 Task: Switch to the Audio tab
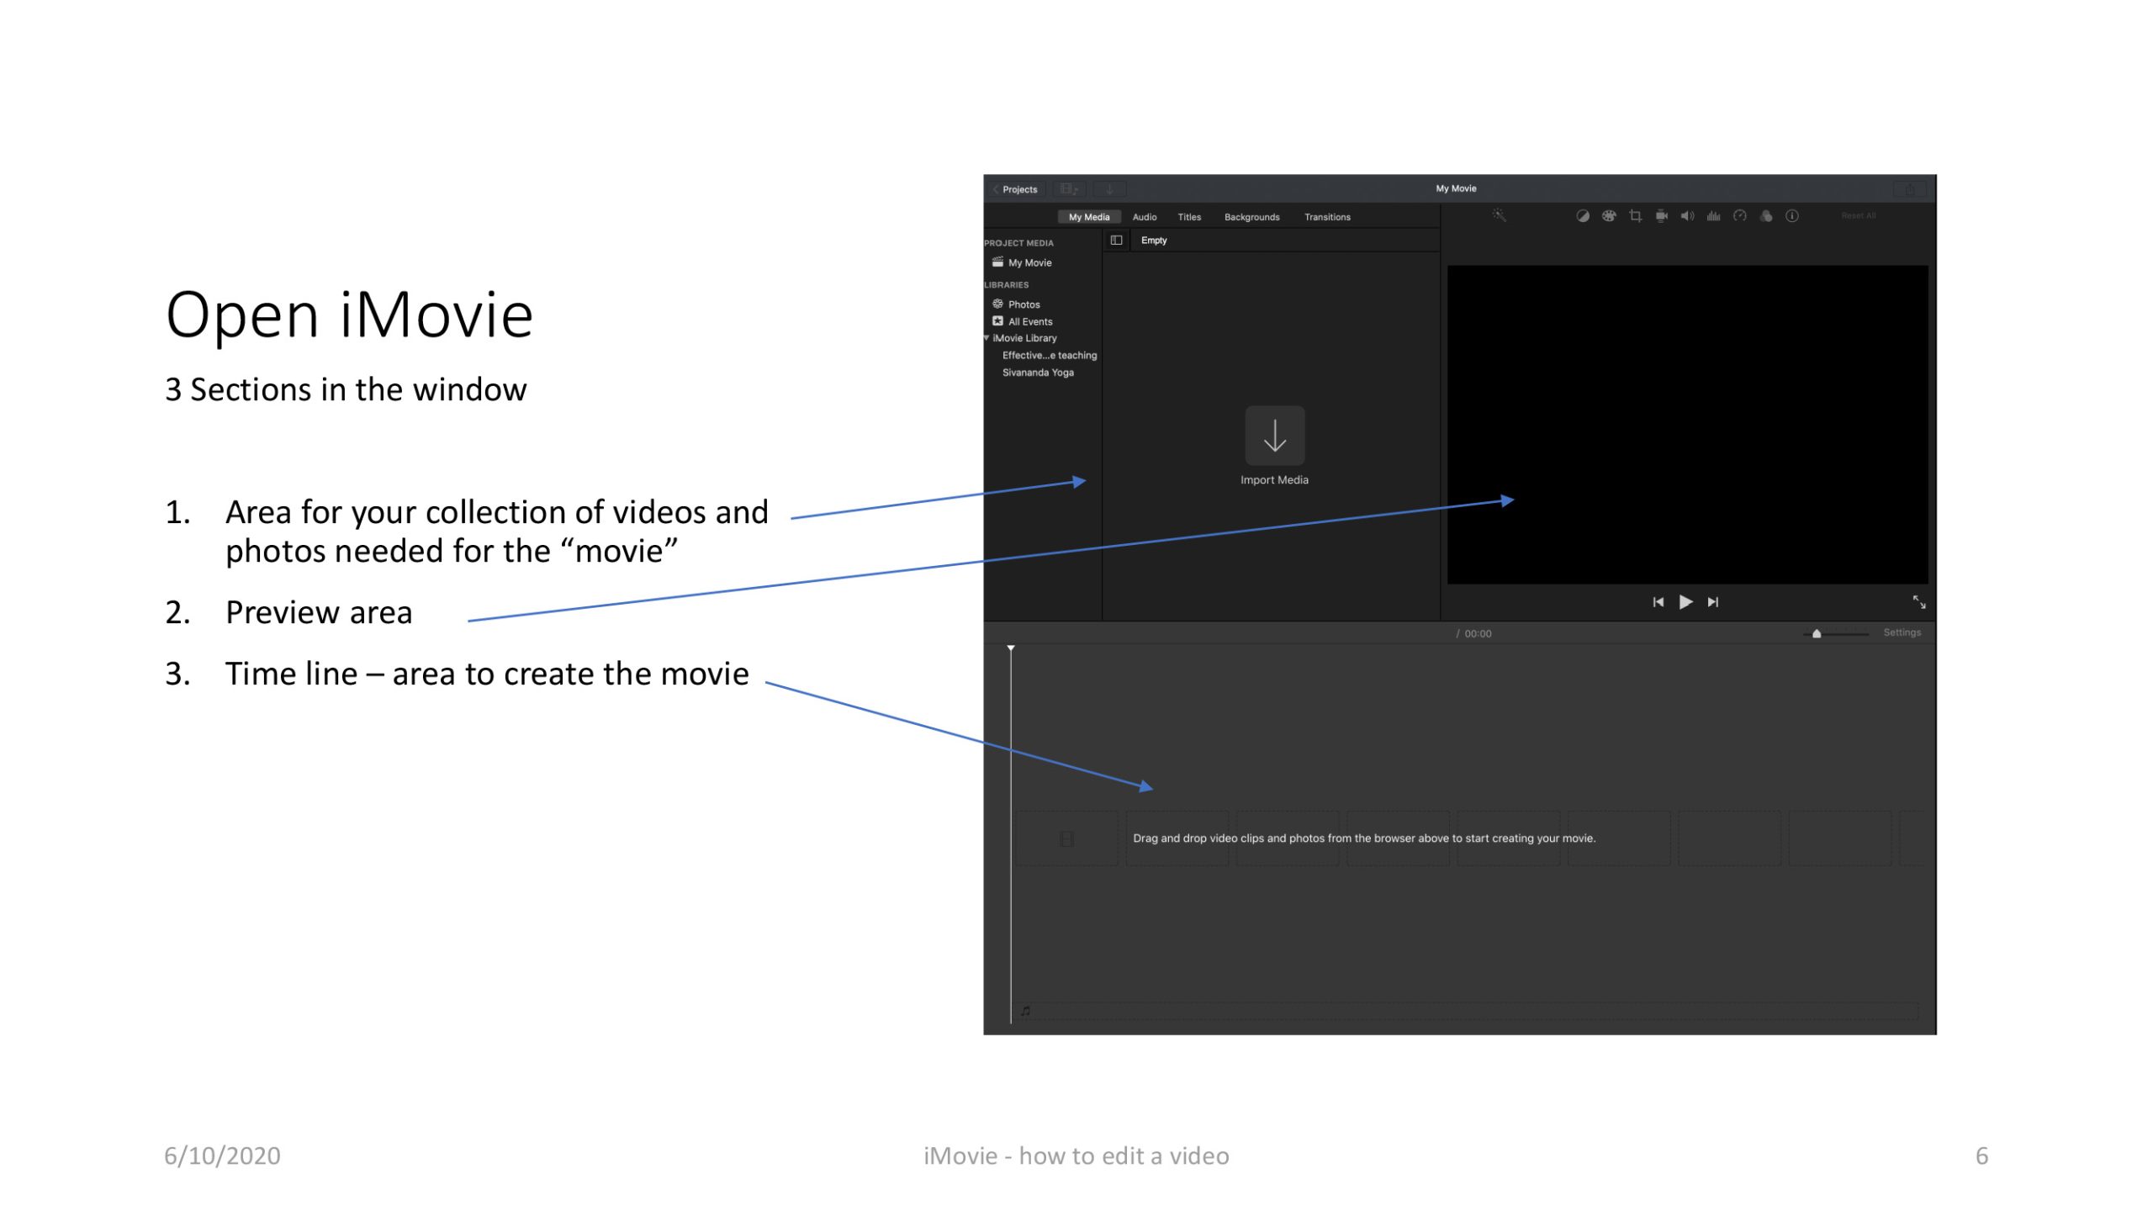[1144, 217]
